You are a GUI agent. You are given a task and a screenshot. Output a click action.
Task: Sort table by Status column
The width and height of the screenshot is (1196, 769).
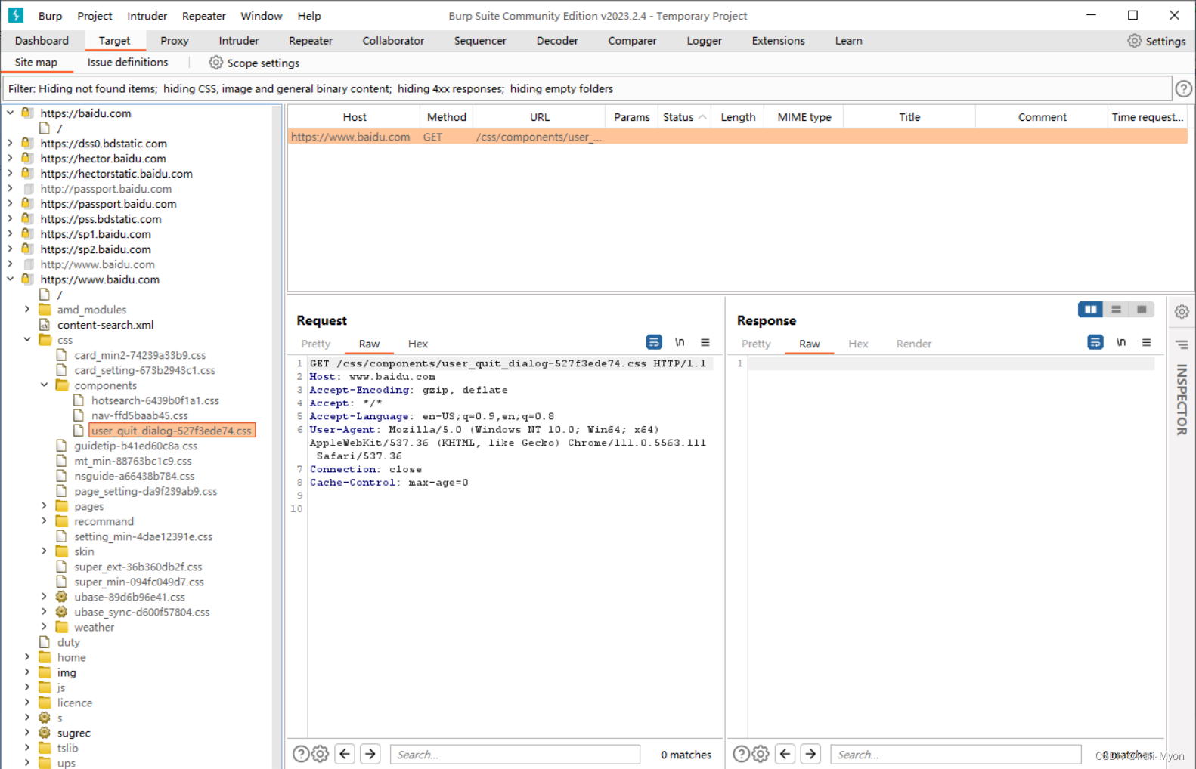[x=684, y=117]
